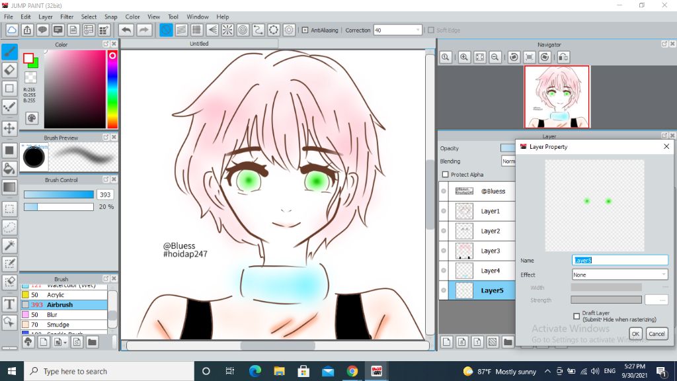Click the export/share icon in toolbar

[27, 30]
